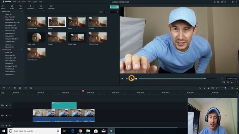Viewport: 239px width, 134px height.
Task: Switch to the Audio tab
Action: pos(12,7)
